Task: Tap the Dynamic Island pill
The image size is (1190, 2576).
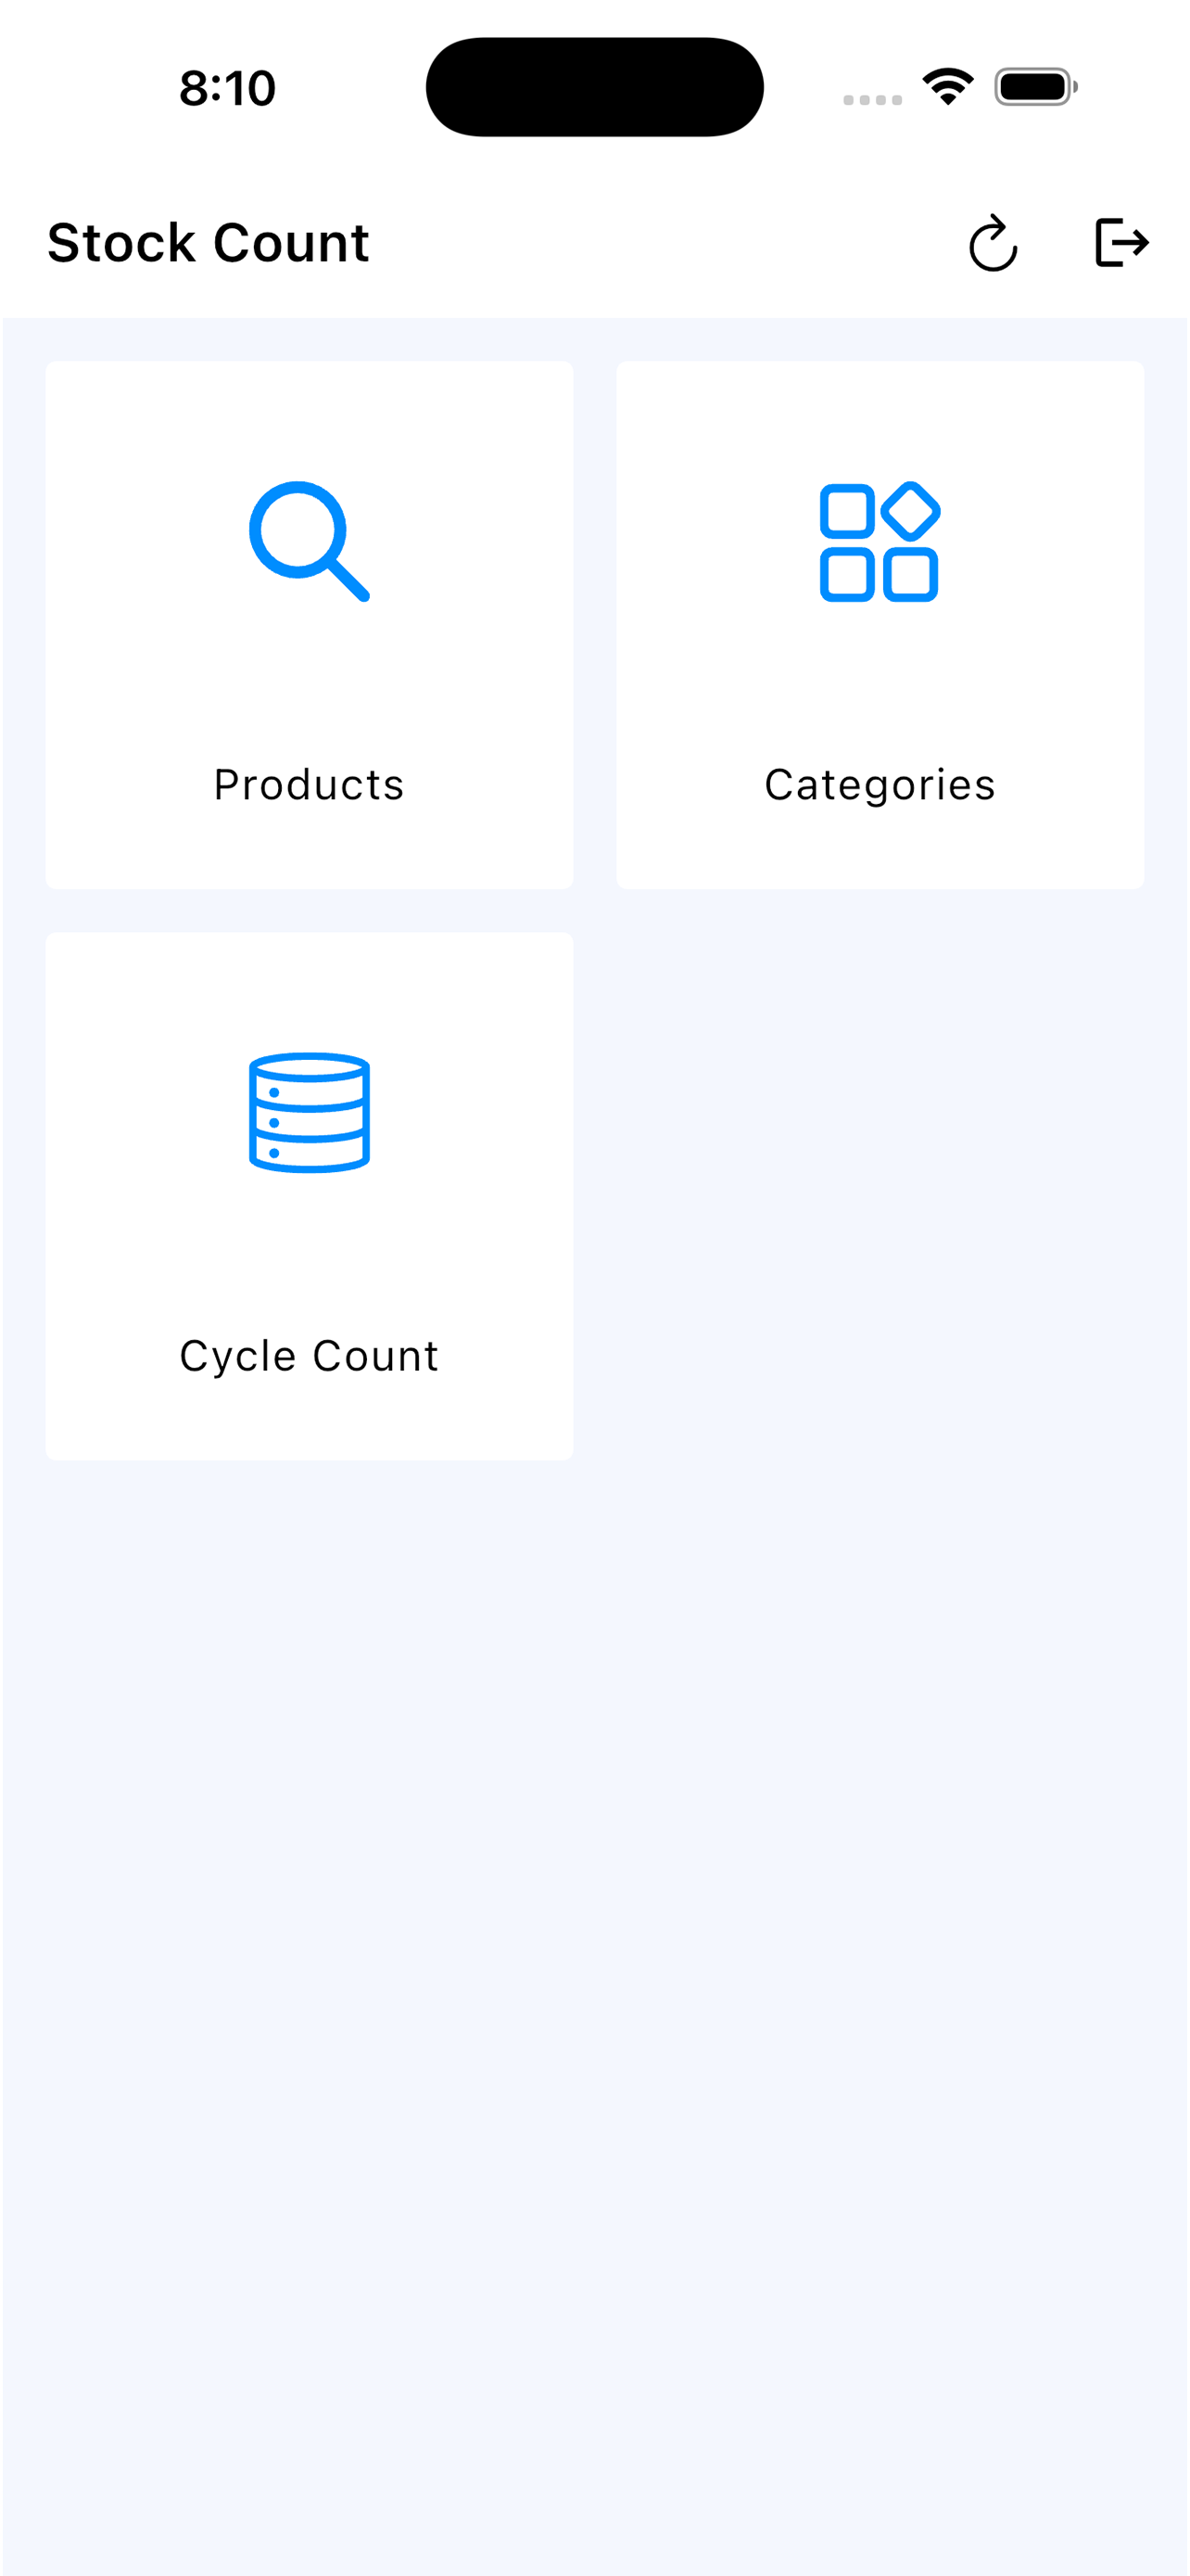Action: [594, 87]
